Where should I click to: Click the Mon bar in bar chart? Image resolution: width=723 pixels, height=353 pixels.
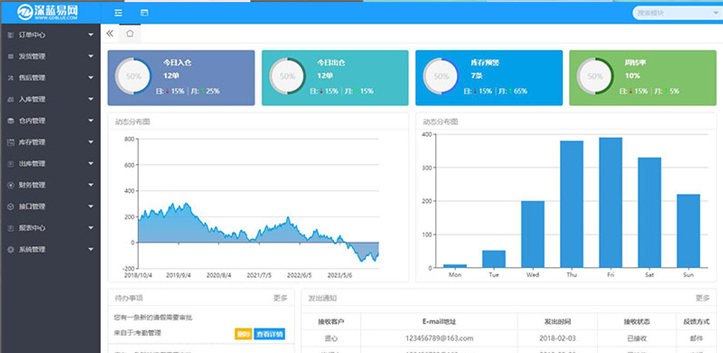click(x=455, y=266)
